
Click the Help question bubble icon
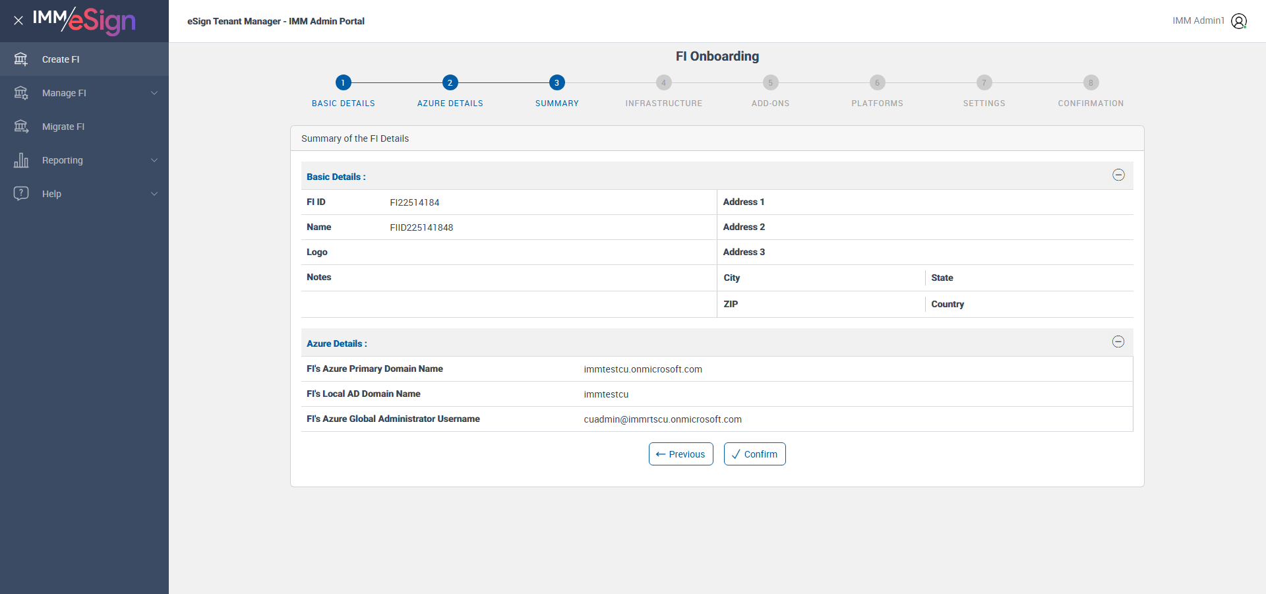tap(21, 193)
